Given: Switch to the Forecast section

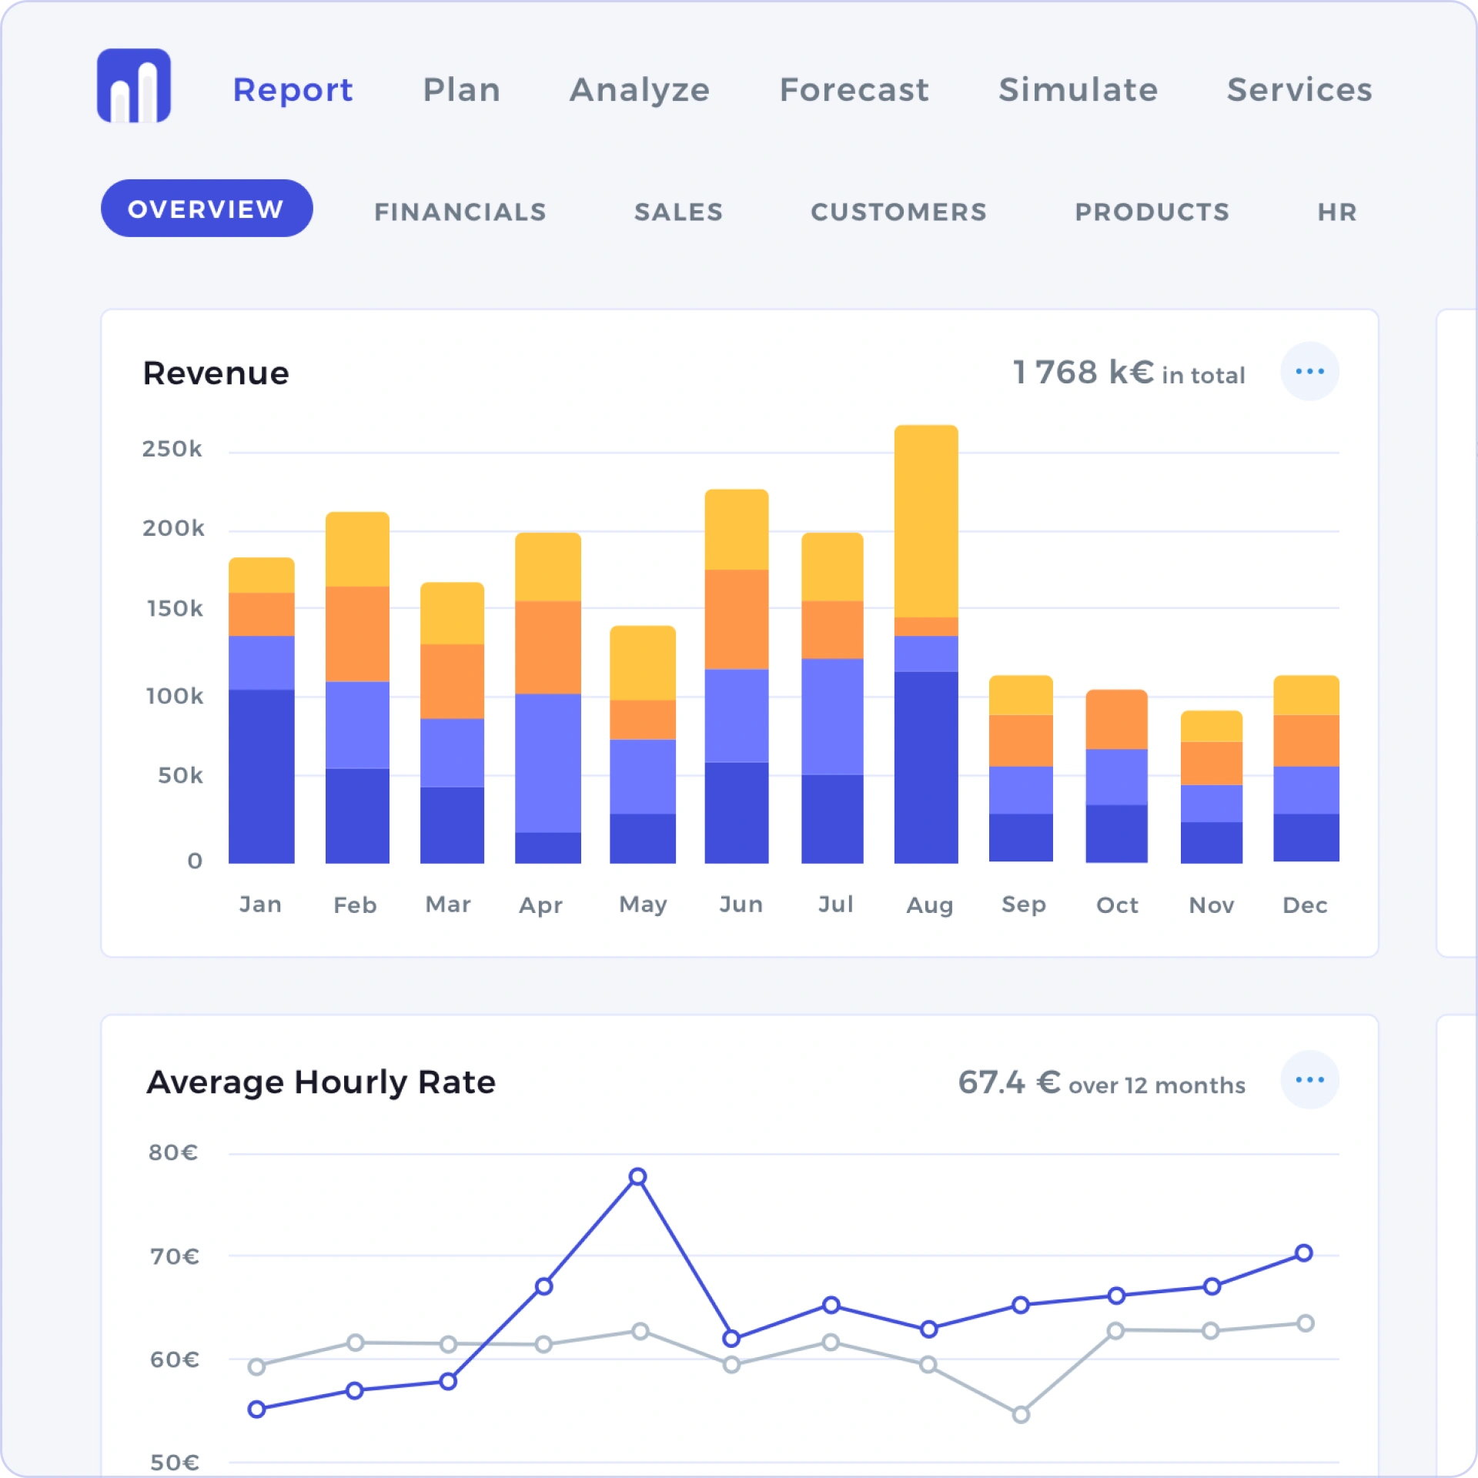Looking at the screenshot, I should pos(854,90).
